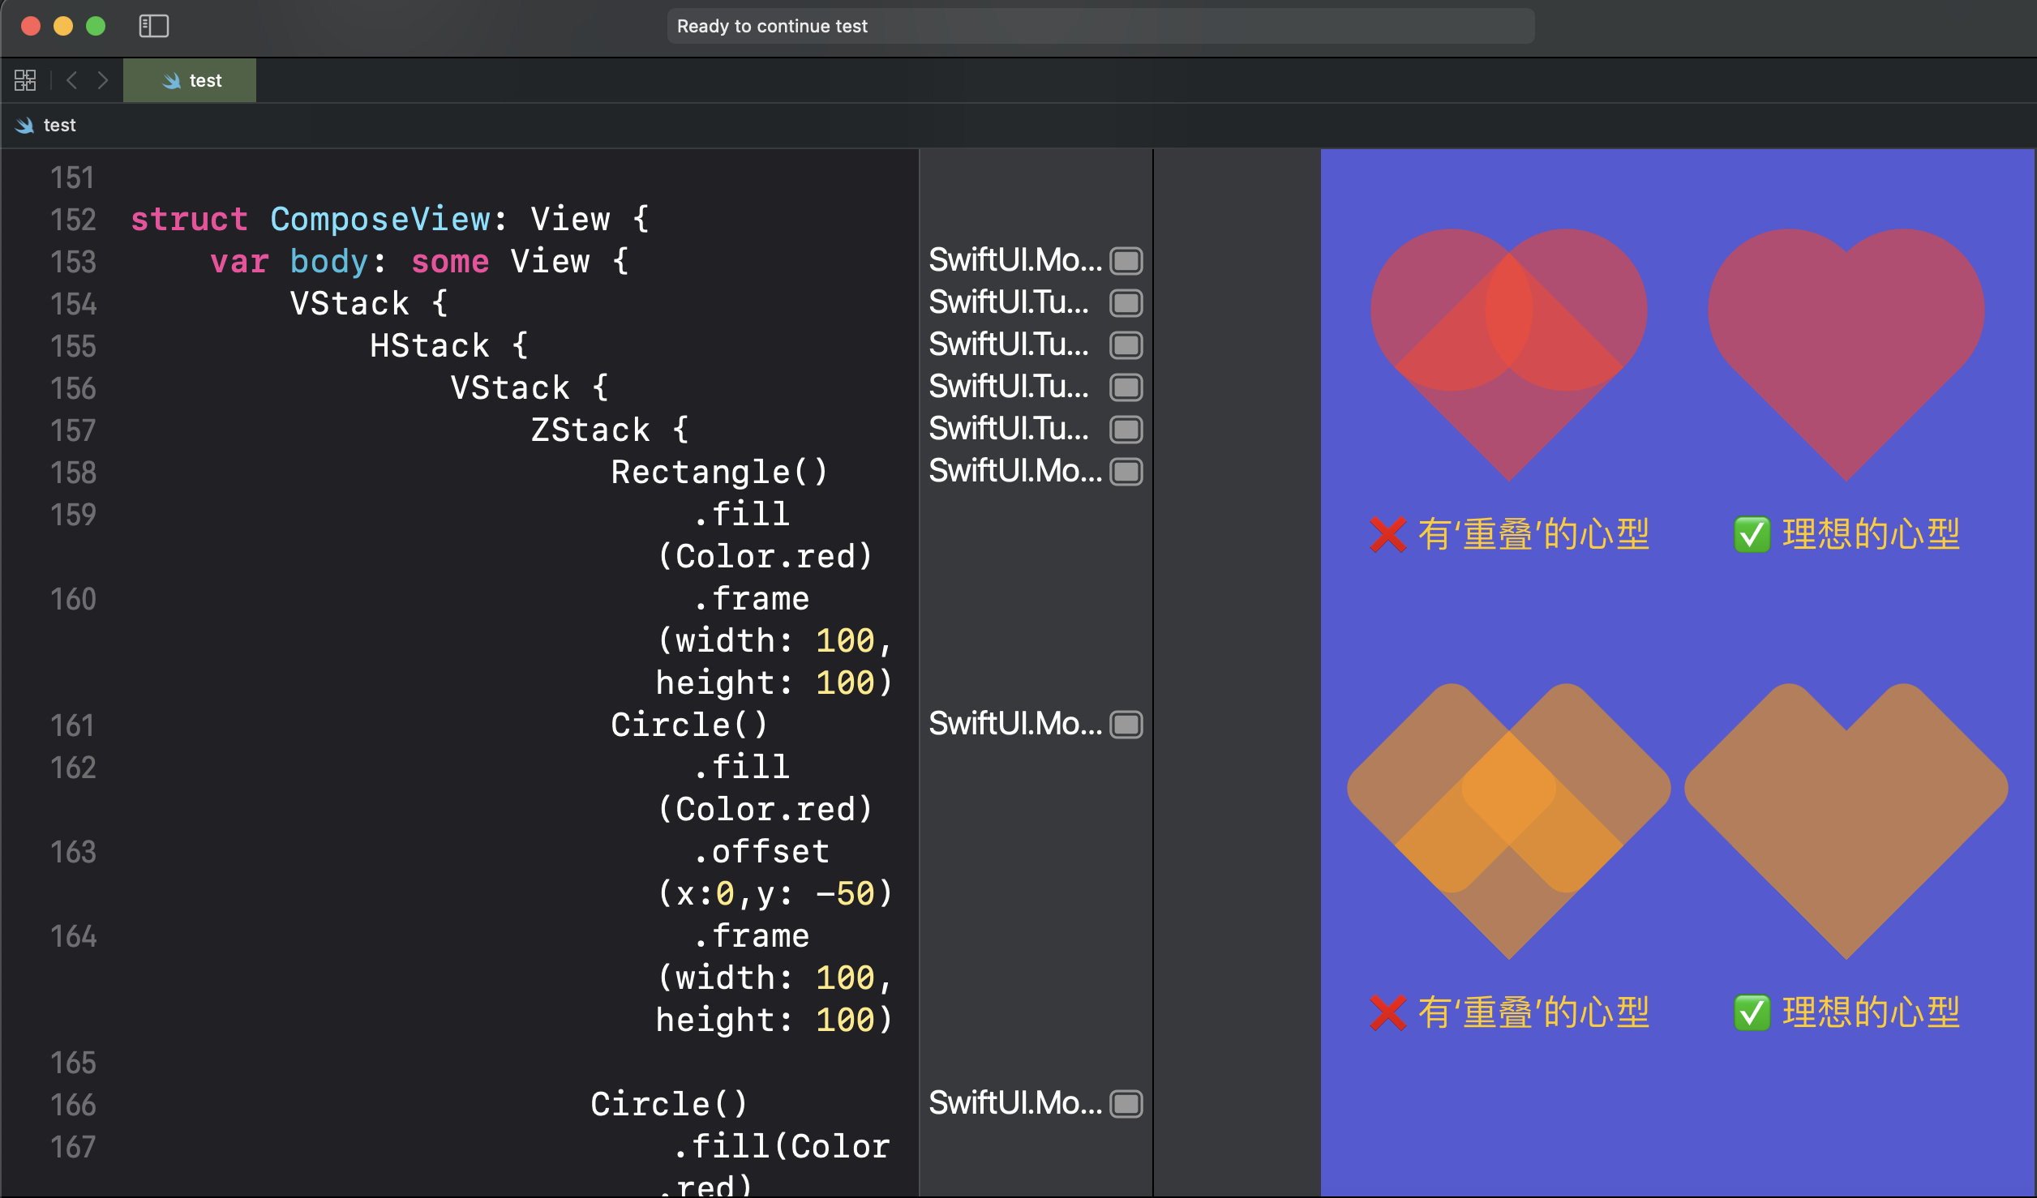Click line number 158 in the gutter

[x=73, y=473]
